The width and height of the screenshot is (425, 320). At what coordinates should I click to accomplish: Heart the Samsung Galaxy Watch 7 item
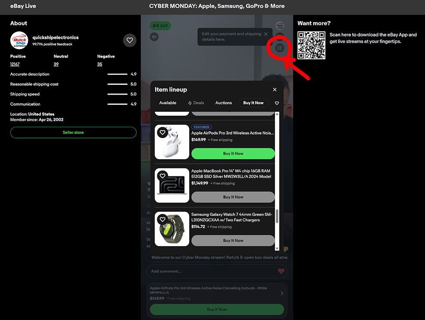(x=162, y=219)
